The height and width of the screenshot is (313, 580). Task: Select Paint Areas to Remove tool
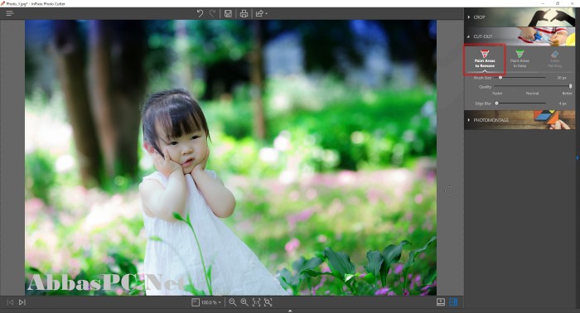485,59
